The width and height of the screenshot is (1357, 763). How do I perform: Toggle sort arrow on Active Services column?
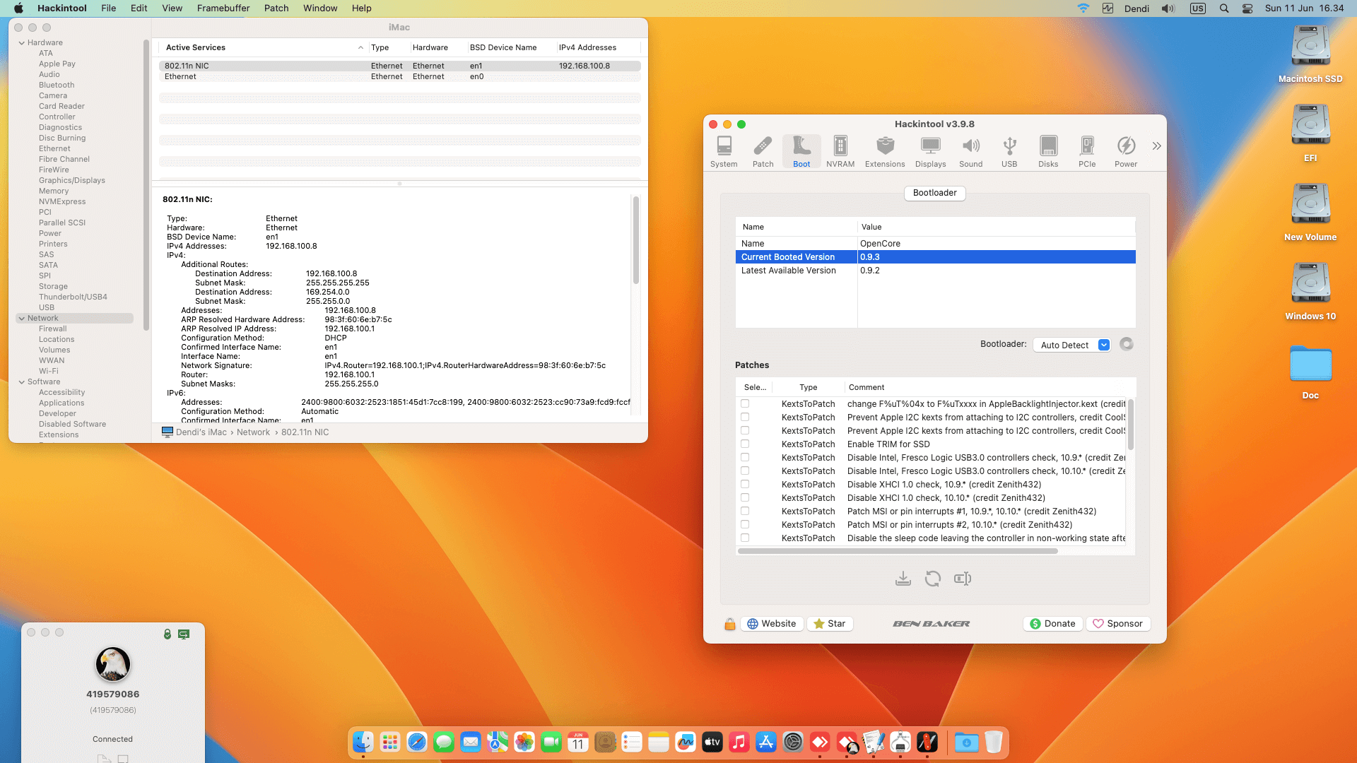click(360, 47)
